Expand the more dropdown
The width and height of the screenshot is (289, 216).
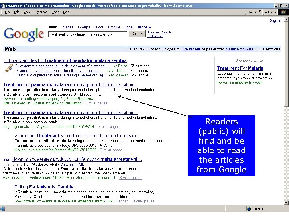click(x=144, y=27)
